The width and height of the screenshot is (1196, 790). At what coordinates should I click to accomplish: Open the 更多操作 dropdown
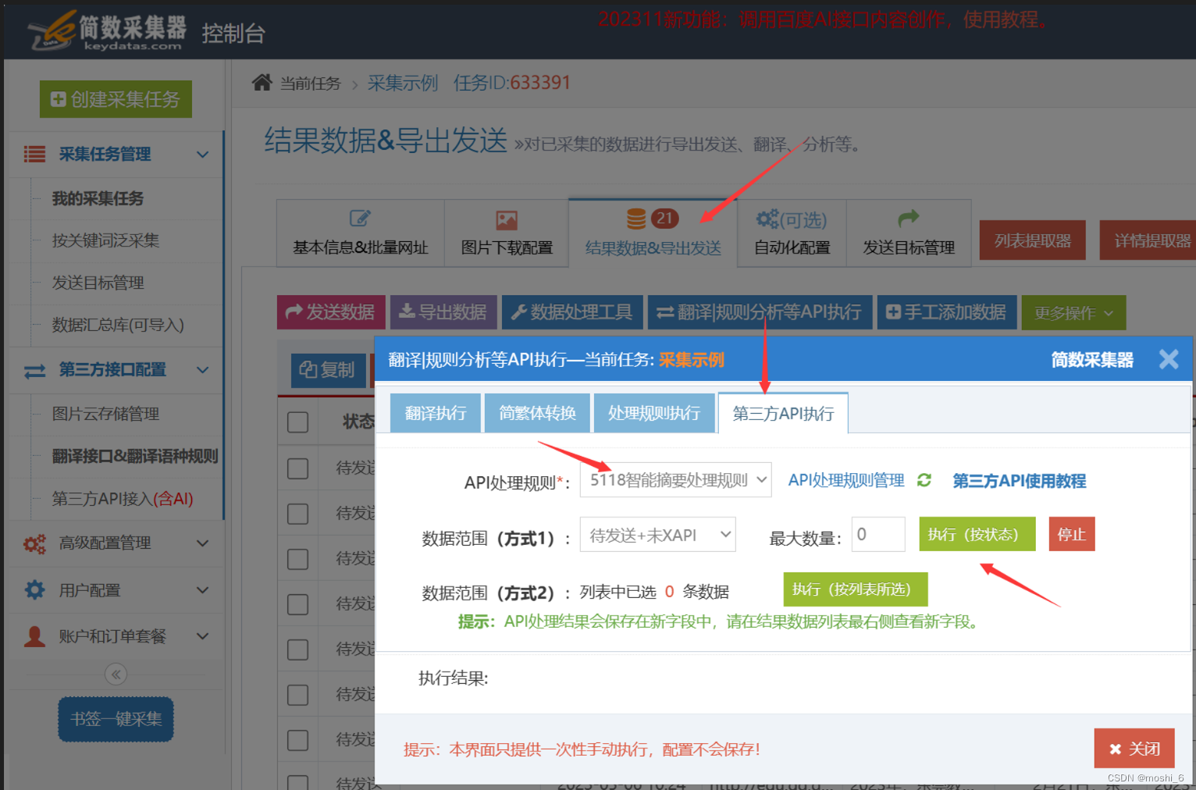[x=1073, y=313]
